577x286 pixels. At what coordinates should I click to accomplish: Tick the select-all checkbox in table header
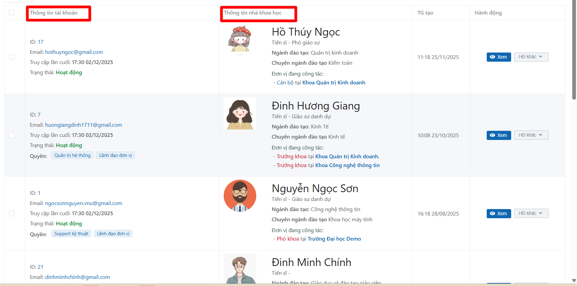pos(12,13)
